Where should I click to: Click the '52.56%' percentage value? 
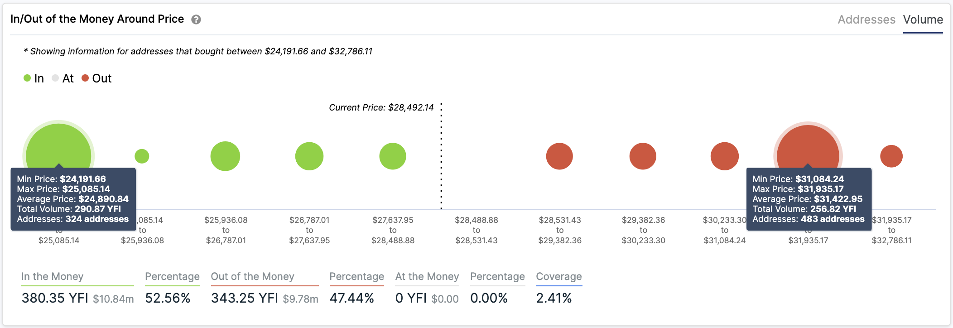pyautogui.click(x=168, y=298)
